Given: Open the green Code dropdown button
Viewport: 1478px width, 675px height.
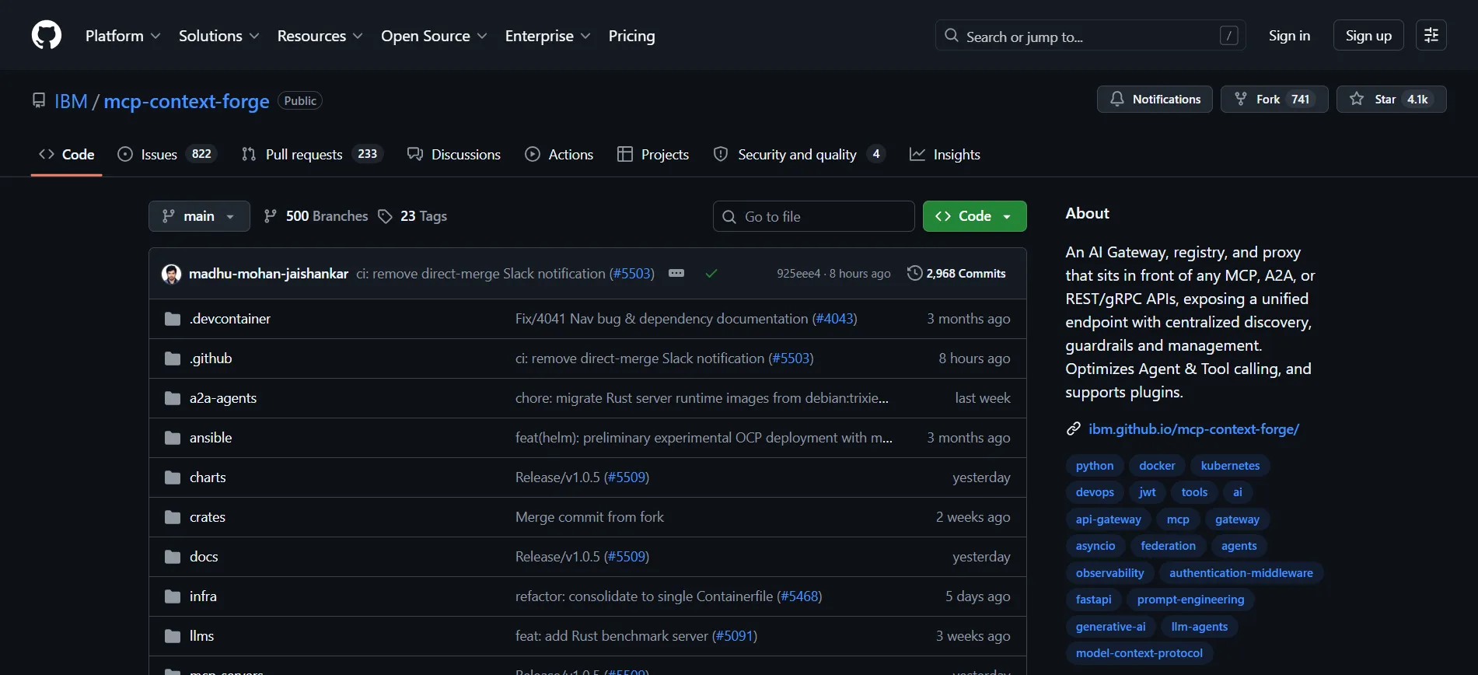Looking at the screenshot, I should pos(974,216).
